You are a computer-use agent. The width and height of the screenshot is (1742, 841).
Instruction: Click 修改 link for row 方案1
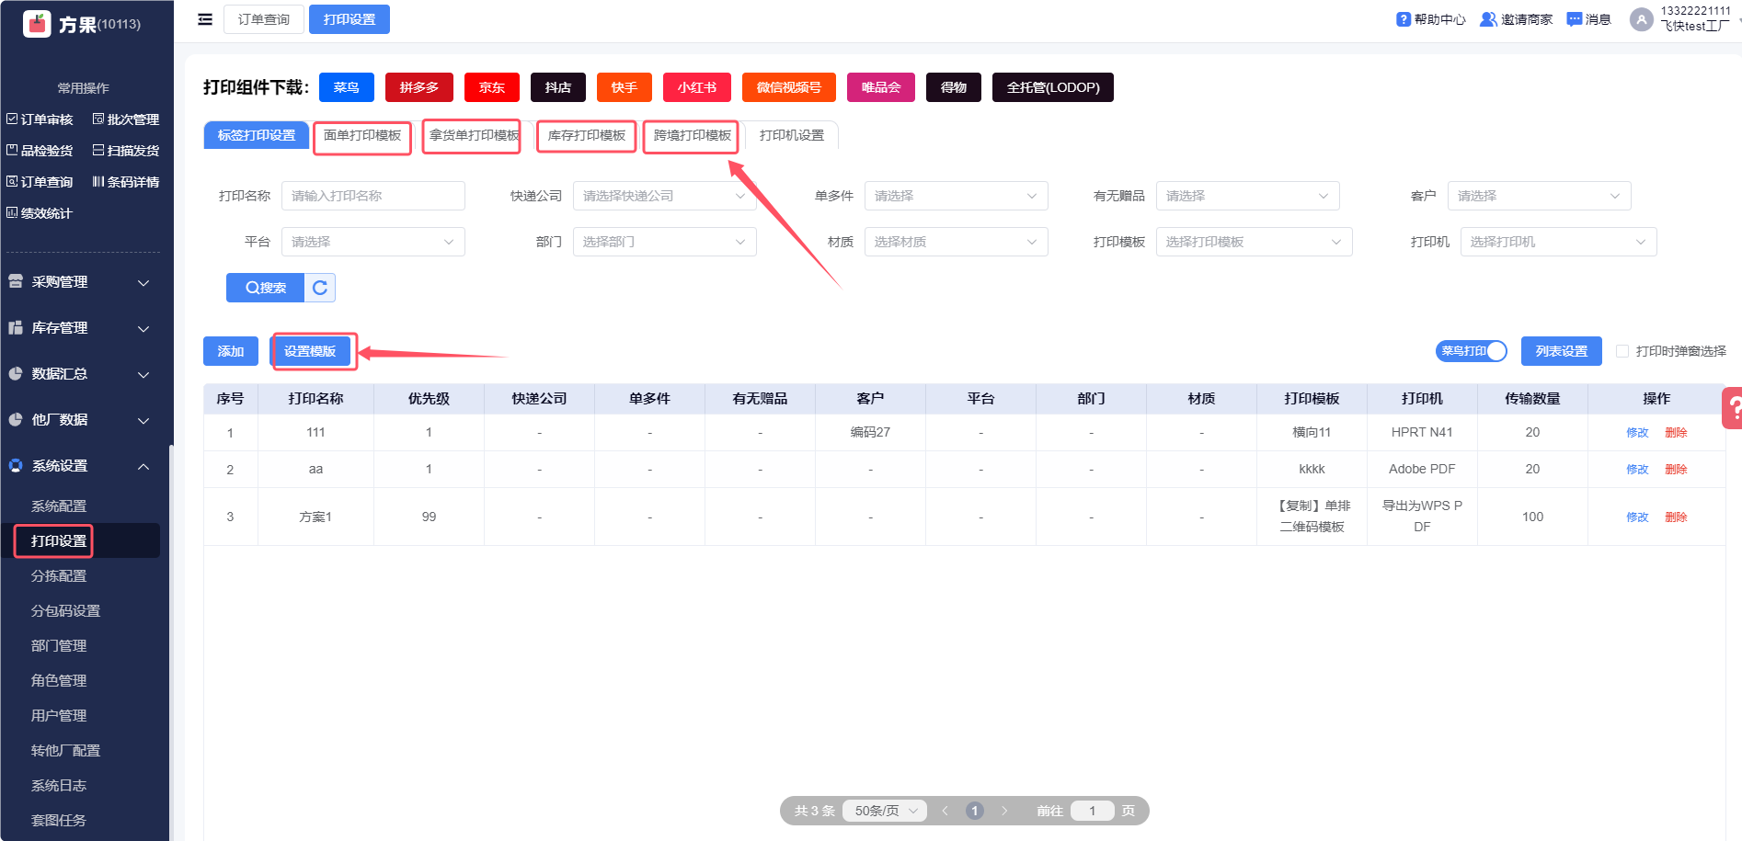click(1637, 517)
